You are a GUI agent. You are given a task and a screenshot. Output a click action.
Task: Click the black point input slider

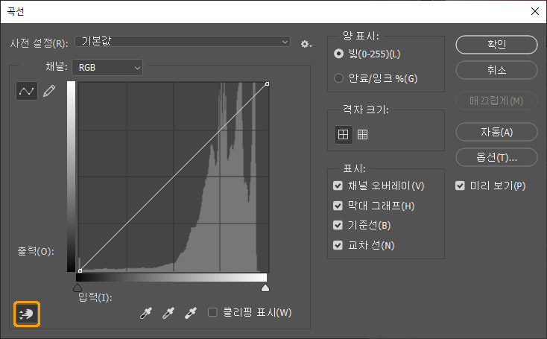(78, 288)
